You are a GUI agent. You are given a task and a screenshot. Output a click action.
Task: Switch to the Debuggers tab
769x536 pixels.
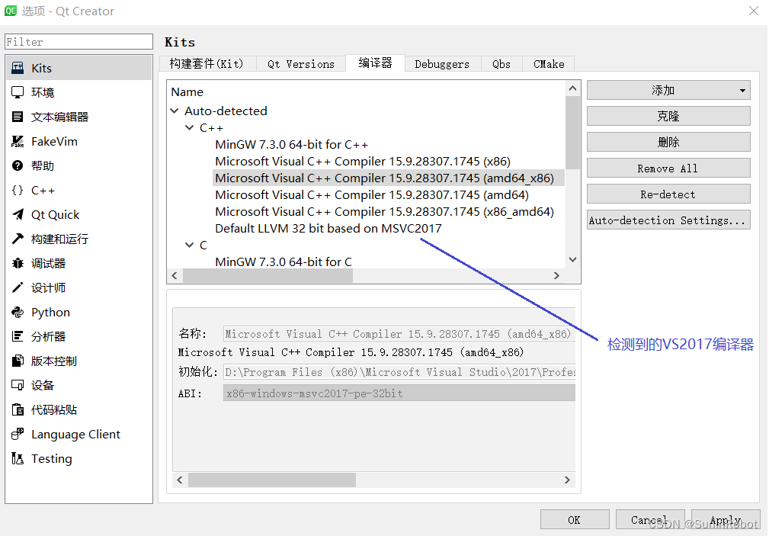tap(442, 64)
